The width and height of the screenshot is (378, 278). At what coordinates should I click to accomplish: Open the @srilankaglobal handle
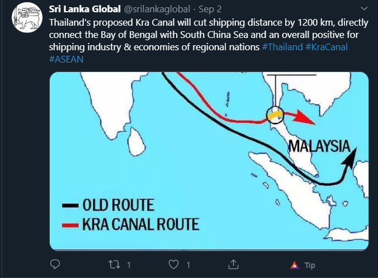[157, 9]
